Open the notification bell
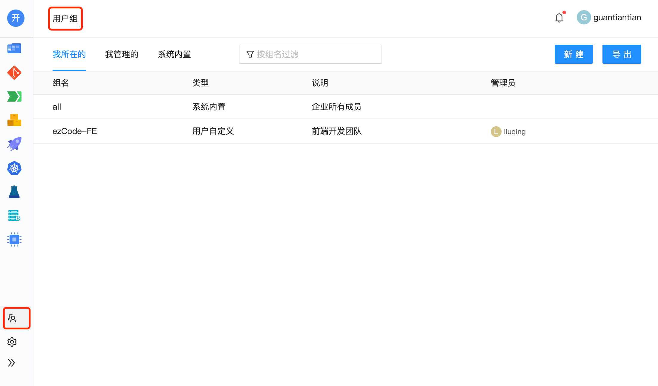Screen dimensions: 658x386 559,18
